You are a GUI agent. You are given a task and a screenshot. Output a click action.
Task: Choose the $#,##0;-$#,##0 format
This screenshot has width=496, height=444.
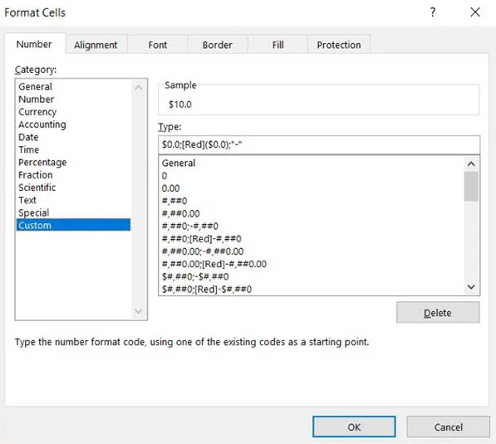pyautogui.click(x=312, y=276)
